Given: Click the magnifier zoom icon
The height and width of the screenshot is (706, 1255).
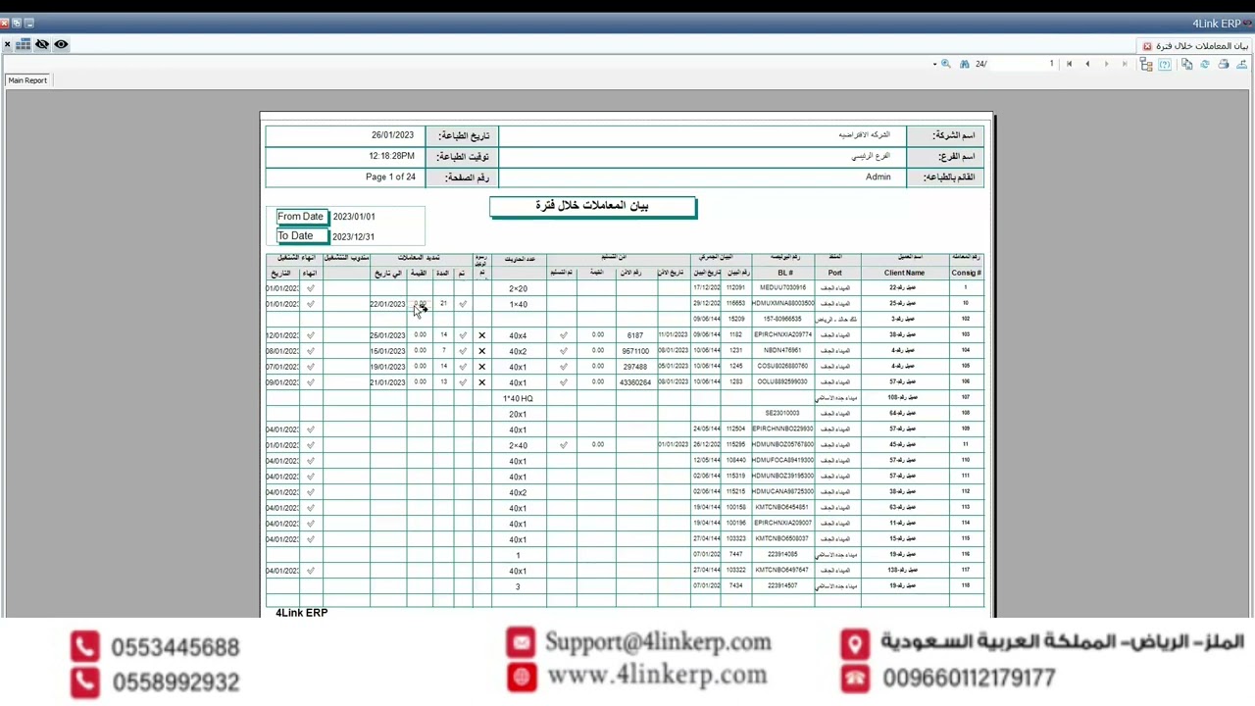Looking at the screenshot, I should pyautogui.click(x=945, y=64).
